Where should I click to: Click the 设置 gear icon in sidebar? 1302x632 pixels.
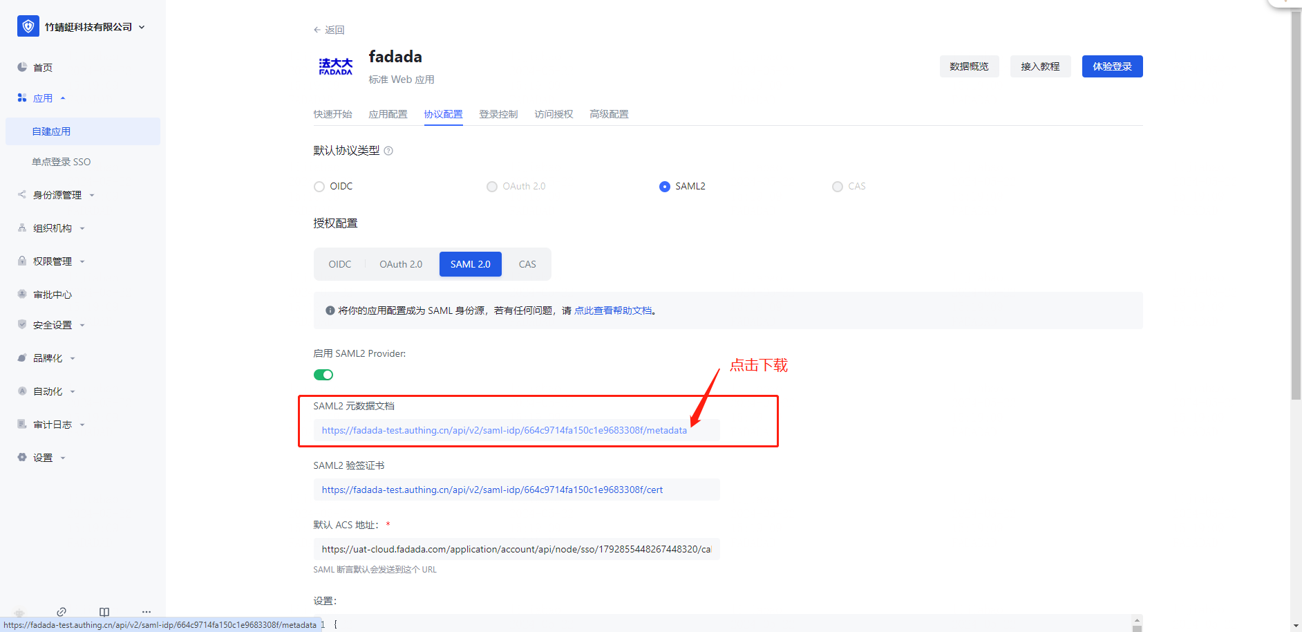[x=22, y=457]
